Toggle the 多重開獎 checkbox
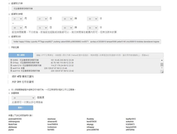The width and height of the screenshot is (177, 134). point(9,94)
